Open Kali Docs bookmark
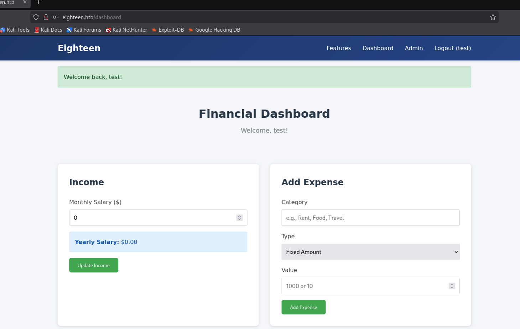The height and width of the screenshot is (329, 520). pyautogui.click(x=48, y=30)
